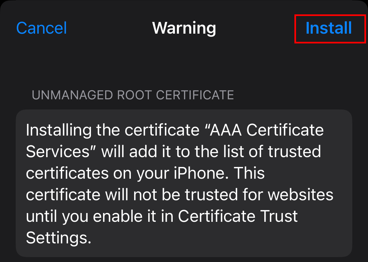This screenshot has height=262, width=368.
Task: Tap the Install button
Action: click(328, 28)
